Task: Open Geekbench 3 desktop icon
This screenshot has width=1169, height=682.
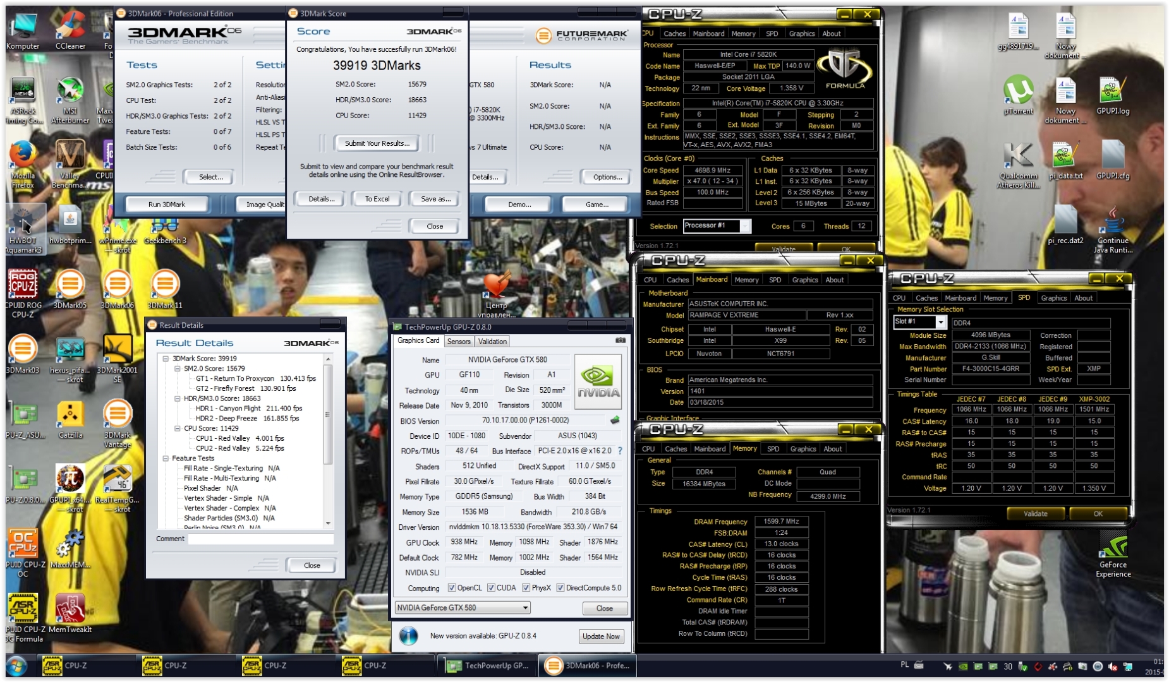Action: [x=165, y=230]
